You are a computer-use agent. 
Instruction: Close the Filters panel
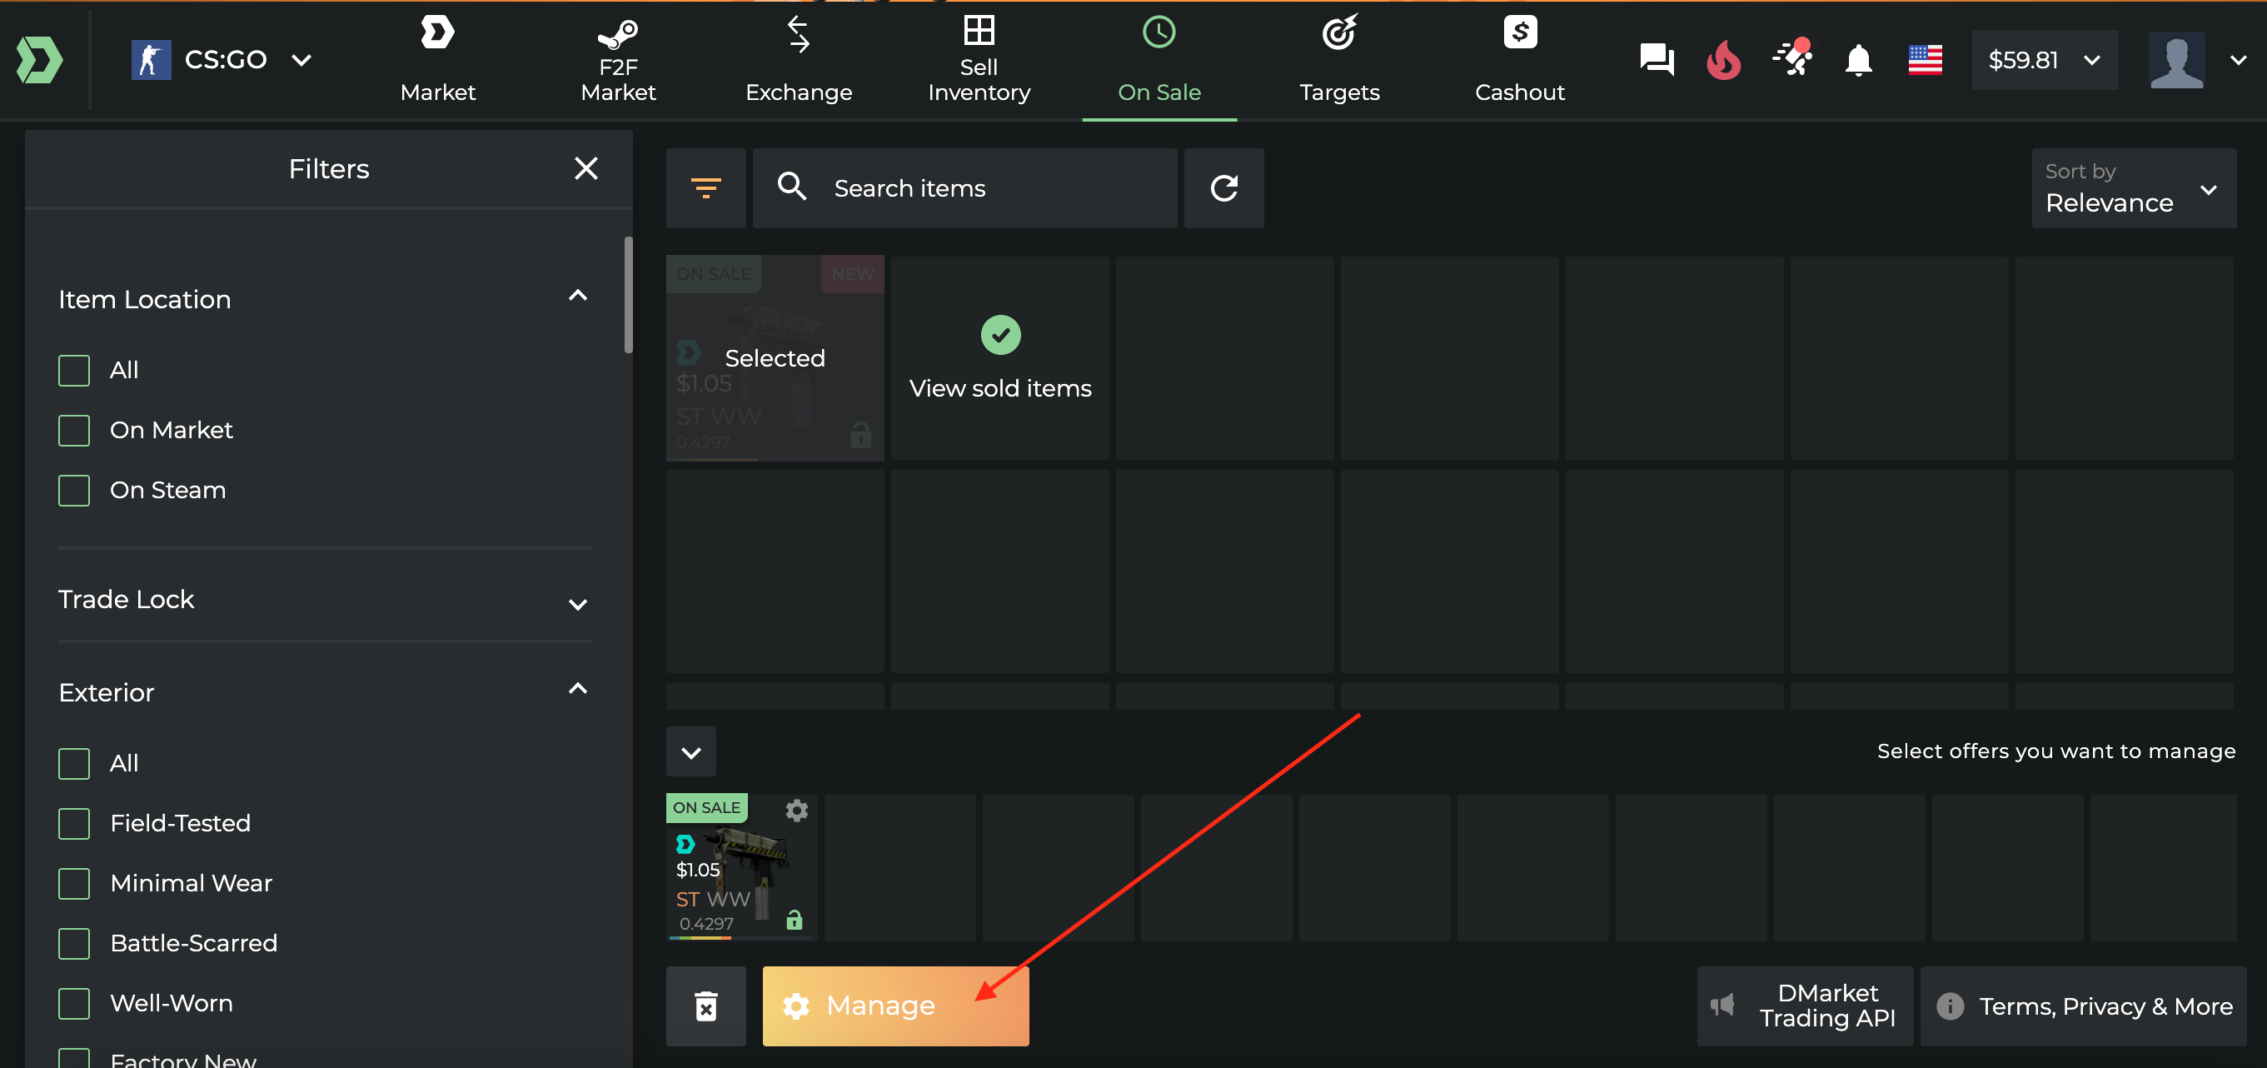[586, 168]
